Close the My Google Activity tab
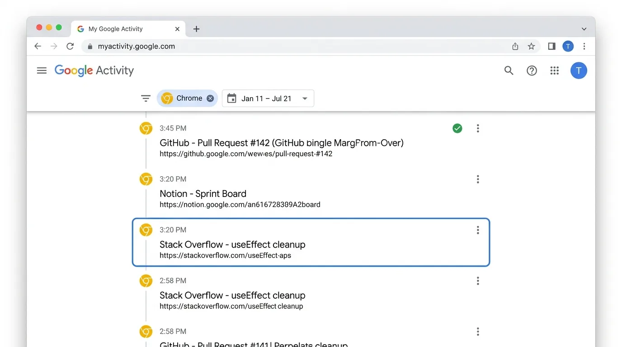This screenshot has width=622, height=347. (177, 29)
